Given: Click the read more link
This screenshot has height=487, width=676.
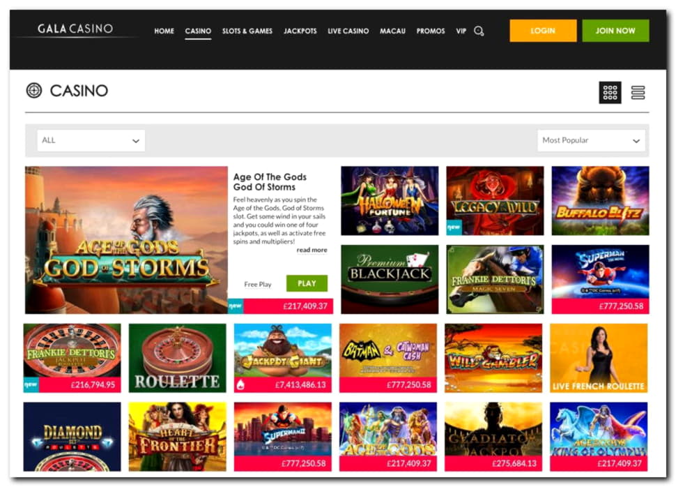Looking at the screenshot, I should (x=312, y=250).
